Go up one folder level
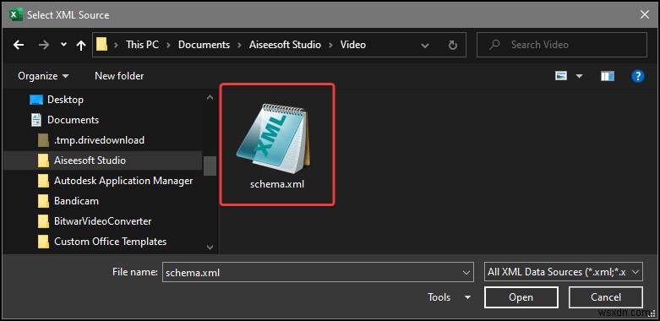 pos(81,45)
